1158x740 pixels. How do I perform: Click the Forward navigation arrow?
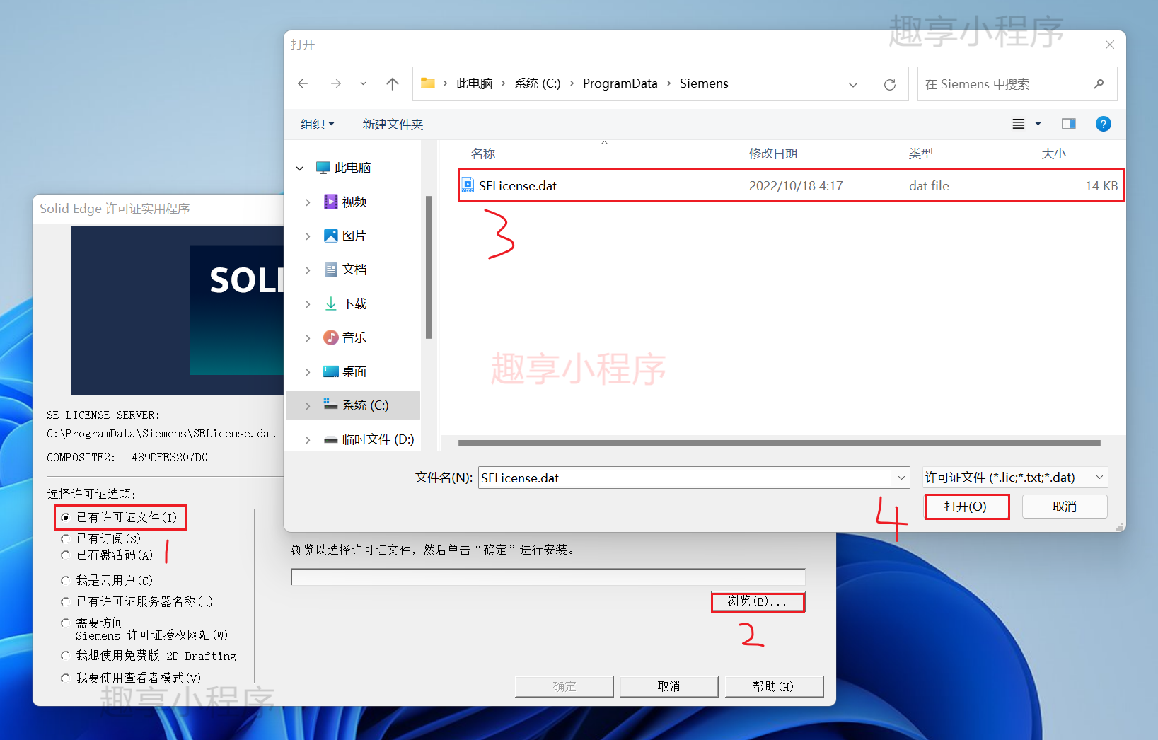pyautogui.click(x=336, y=83)
